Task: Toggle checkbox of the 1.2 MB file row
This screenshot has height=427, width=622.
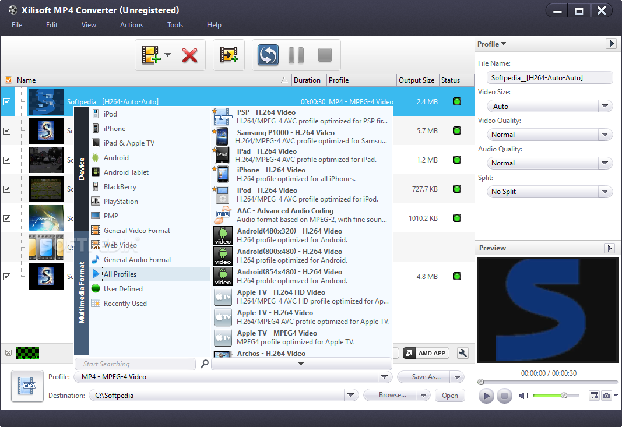Action: pos(7,160)
